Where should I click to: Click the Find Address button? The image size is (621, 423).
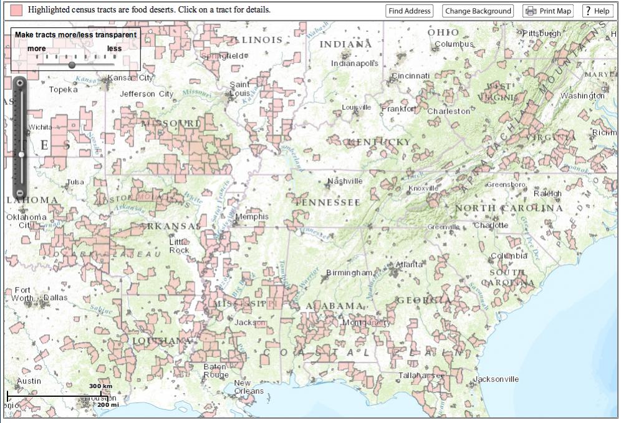[x=409, y=11]
